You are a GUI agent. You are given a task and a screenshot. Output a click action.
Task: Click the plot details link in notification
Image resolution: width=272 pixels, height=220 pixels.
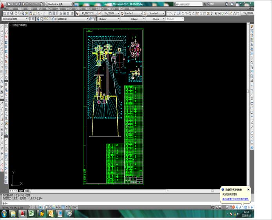click(235, 199)
